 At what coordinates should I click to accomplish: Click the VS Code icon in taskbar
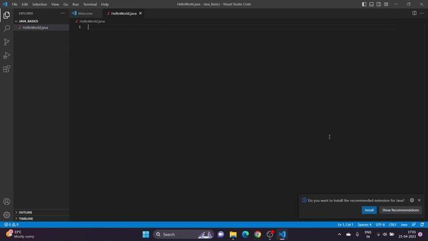[282, 234]
